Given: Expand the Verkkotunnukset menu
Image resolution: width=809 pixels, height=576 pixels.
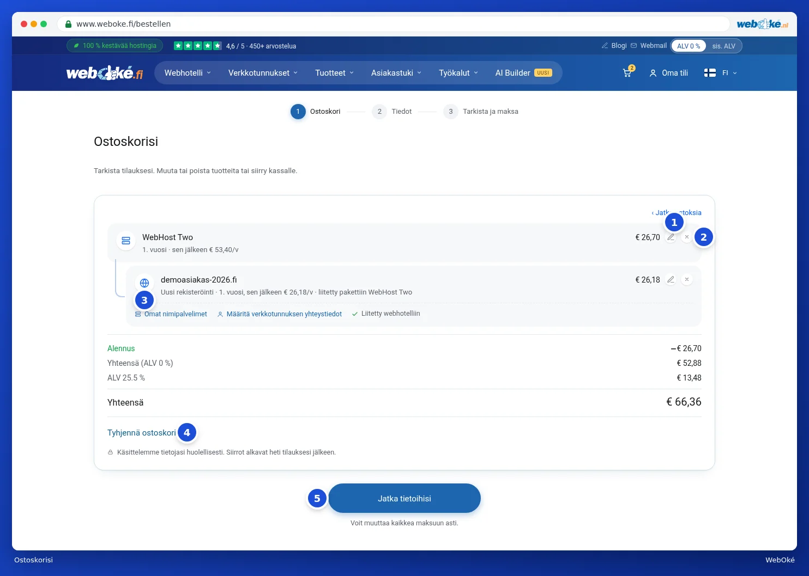Looking at the screenshot, I should (x=263, y=73).
